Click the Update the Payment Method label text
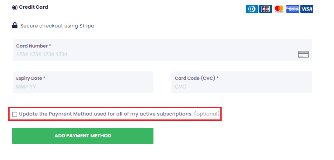Image resolution: width=334 pixels, height=160 pixels. pos(106,114)
